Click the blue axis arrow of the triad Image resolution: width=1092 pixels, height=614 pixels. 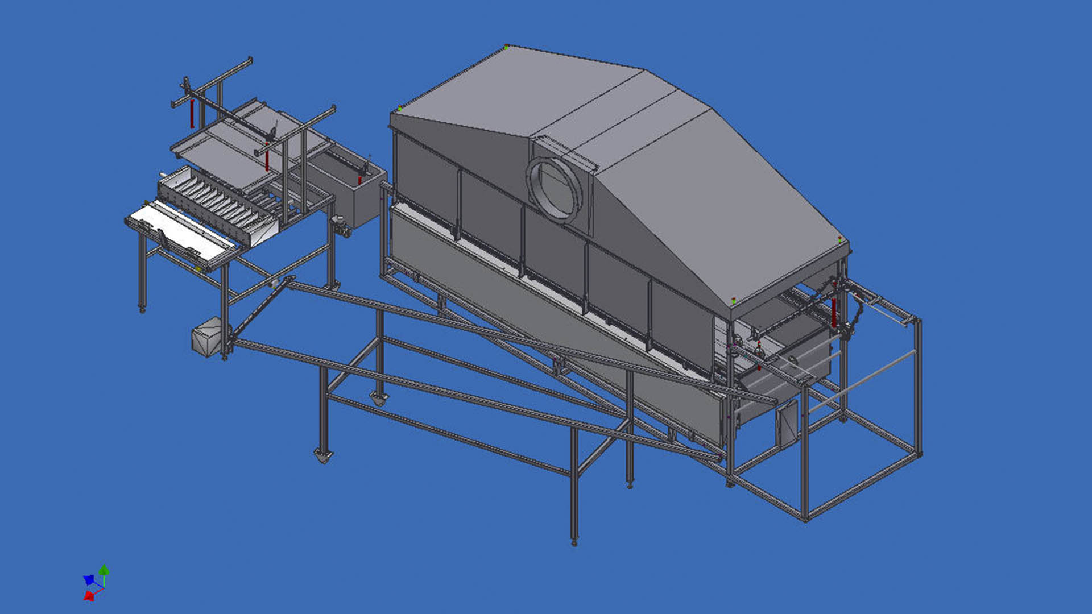click(89, 580)
